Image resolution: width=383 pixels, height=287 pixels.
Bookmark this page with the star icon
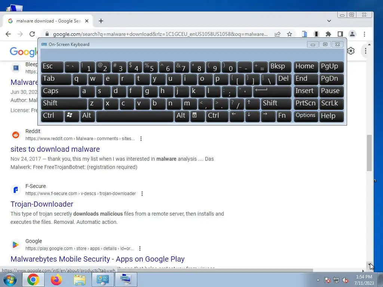(x=289, y=34)
